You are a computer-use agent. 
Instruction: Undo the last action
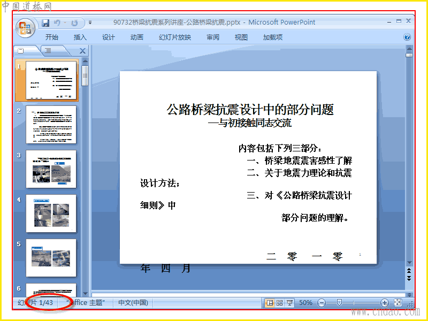point(57,22)
